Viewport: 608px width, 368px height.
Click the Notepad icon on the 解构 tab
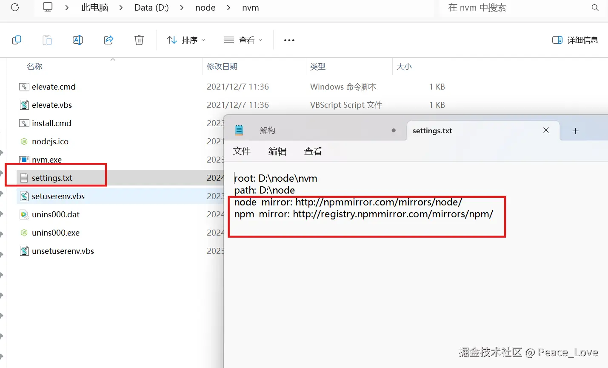[x=239, y=130]
